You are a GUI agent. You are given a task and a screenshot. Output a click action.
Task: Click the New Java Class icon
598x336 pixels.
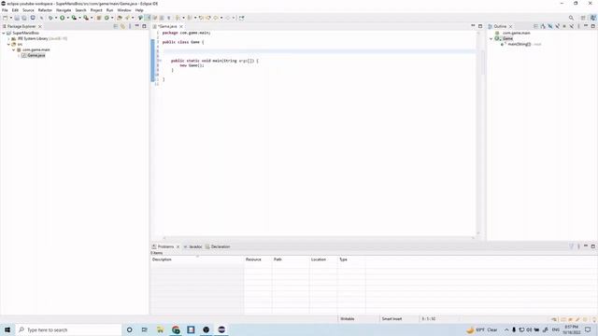click(x=107, y=18)
